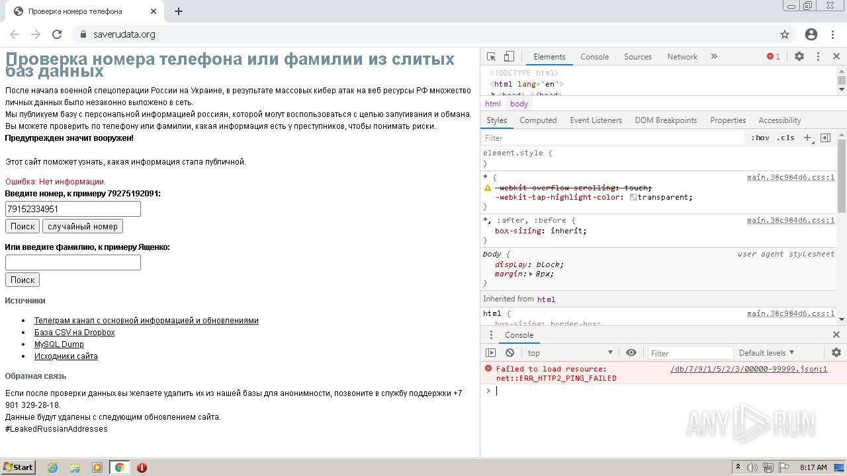847x476 pixels.
Task: Click Поиск button under phone number
Action: [22, 226]
